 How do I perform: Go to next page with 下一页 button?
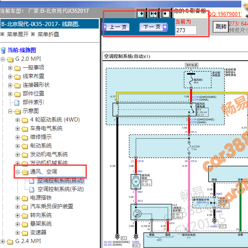(x=153, y=27)
